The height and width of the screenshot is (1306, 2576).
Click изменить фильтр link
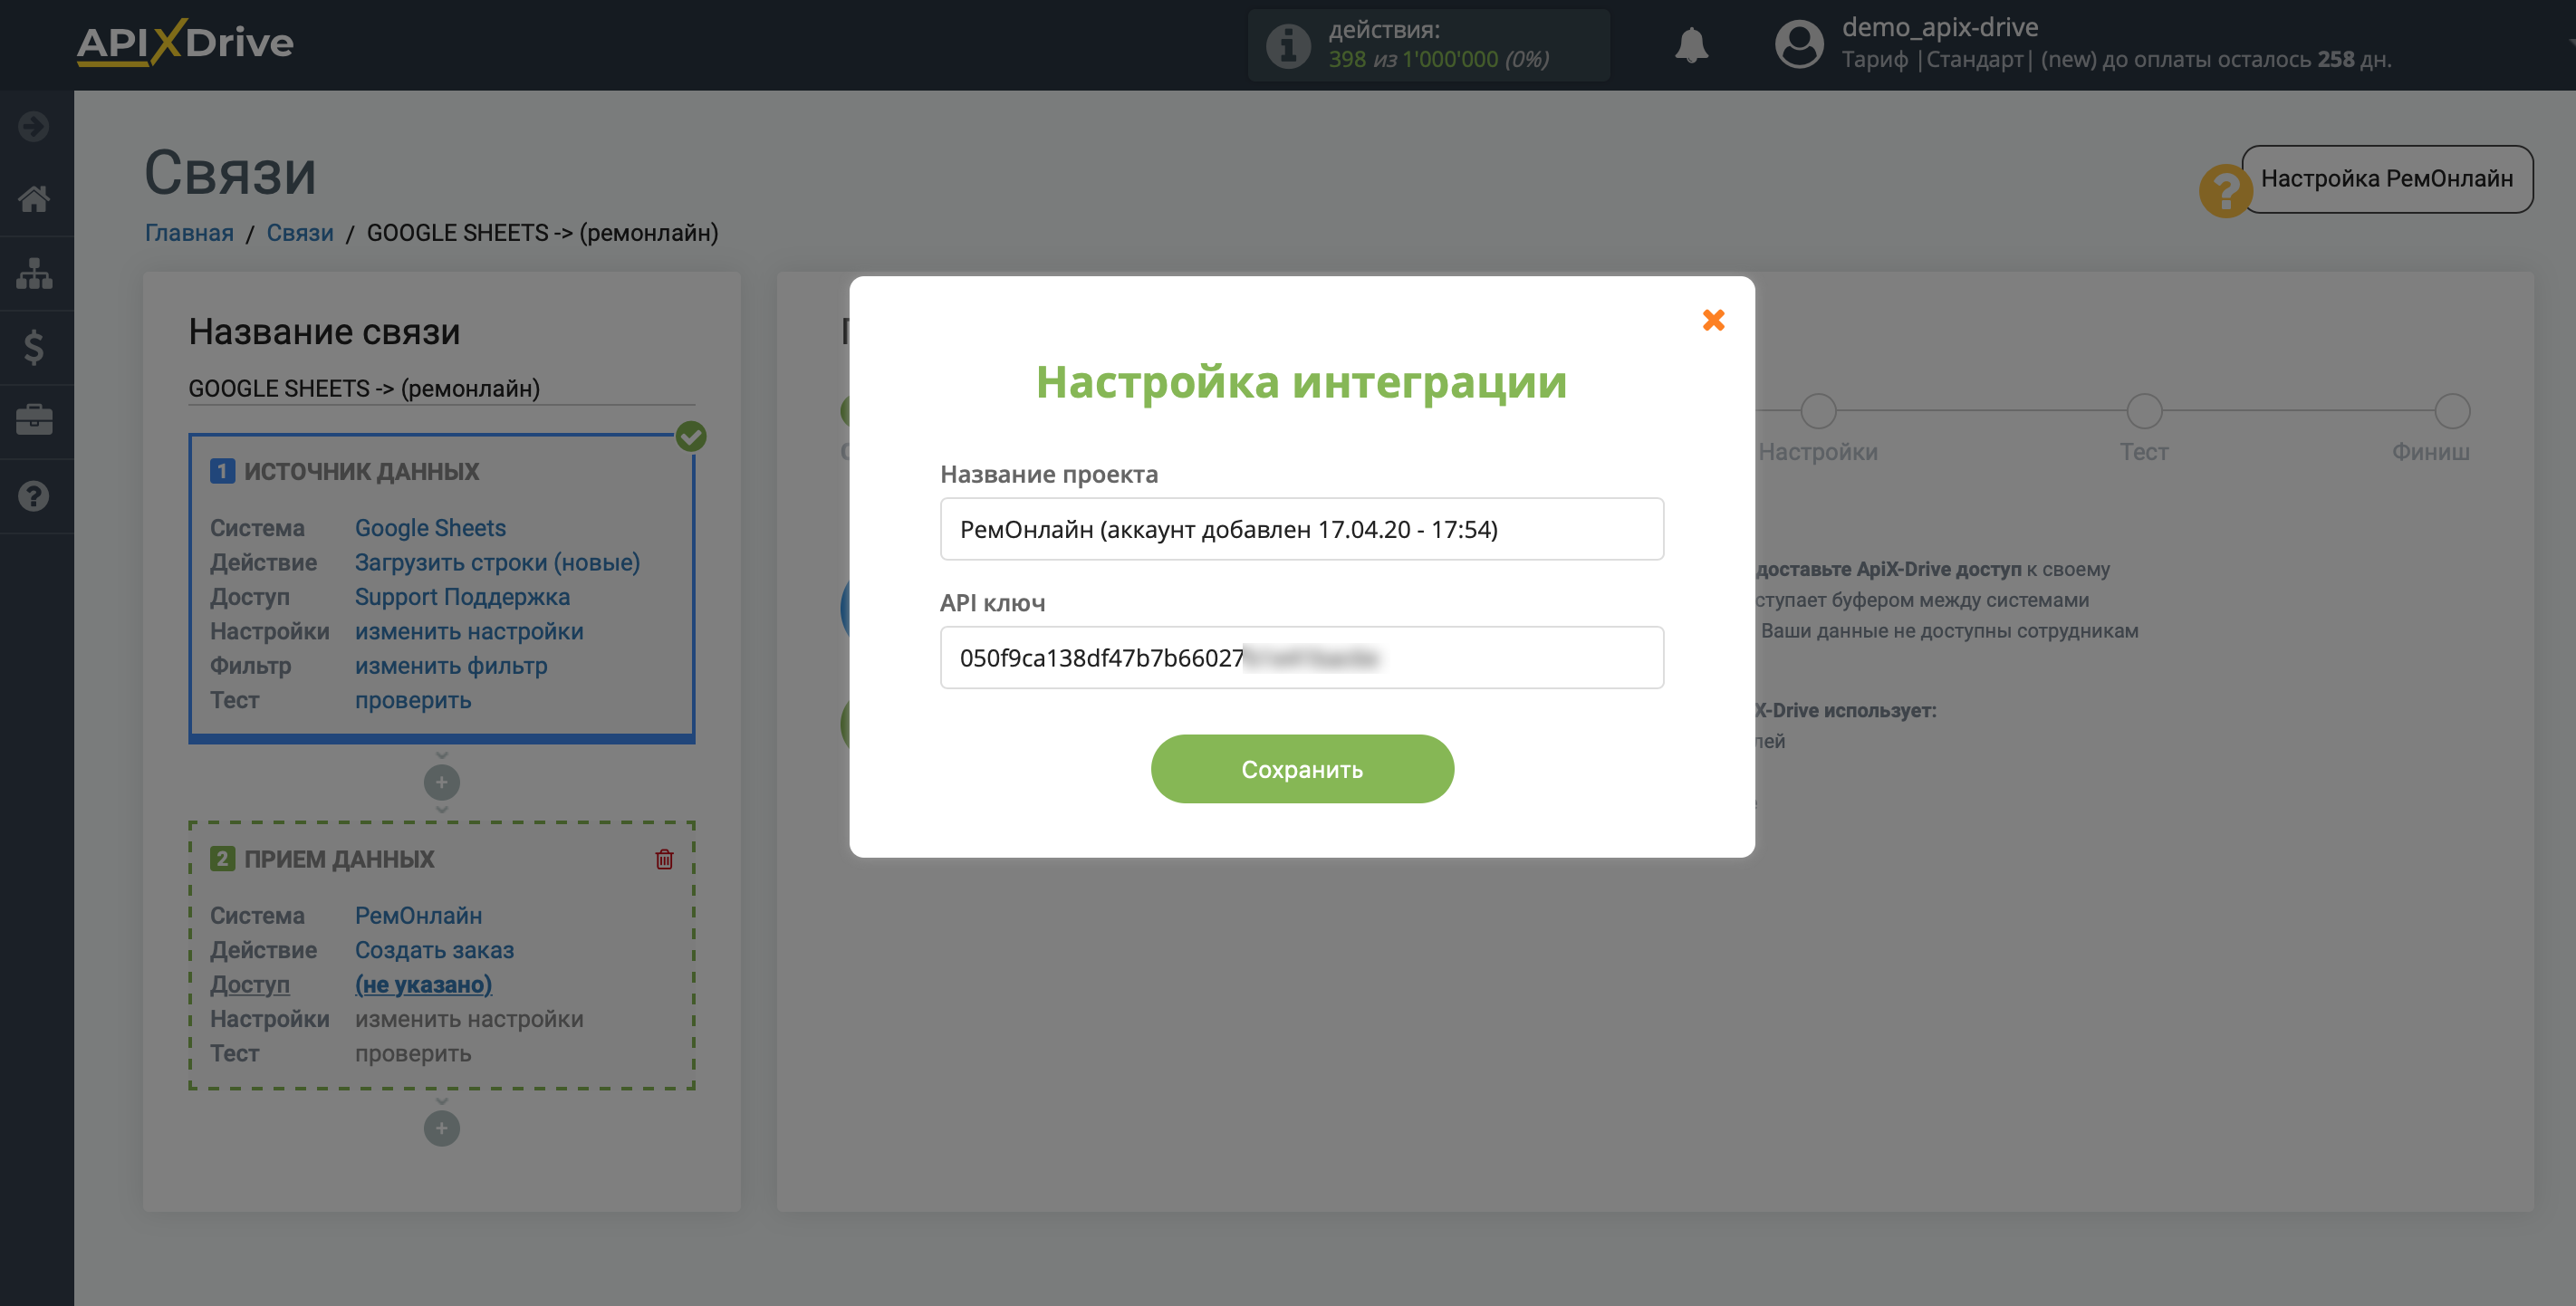pos(451,666)
